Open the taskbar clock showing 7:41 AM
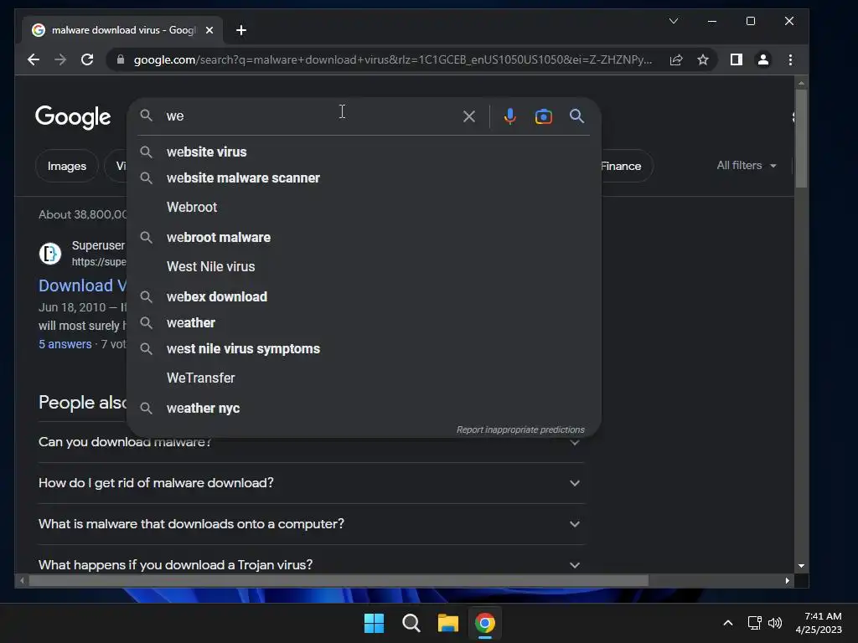 coord(819,623)
